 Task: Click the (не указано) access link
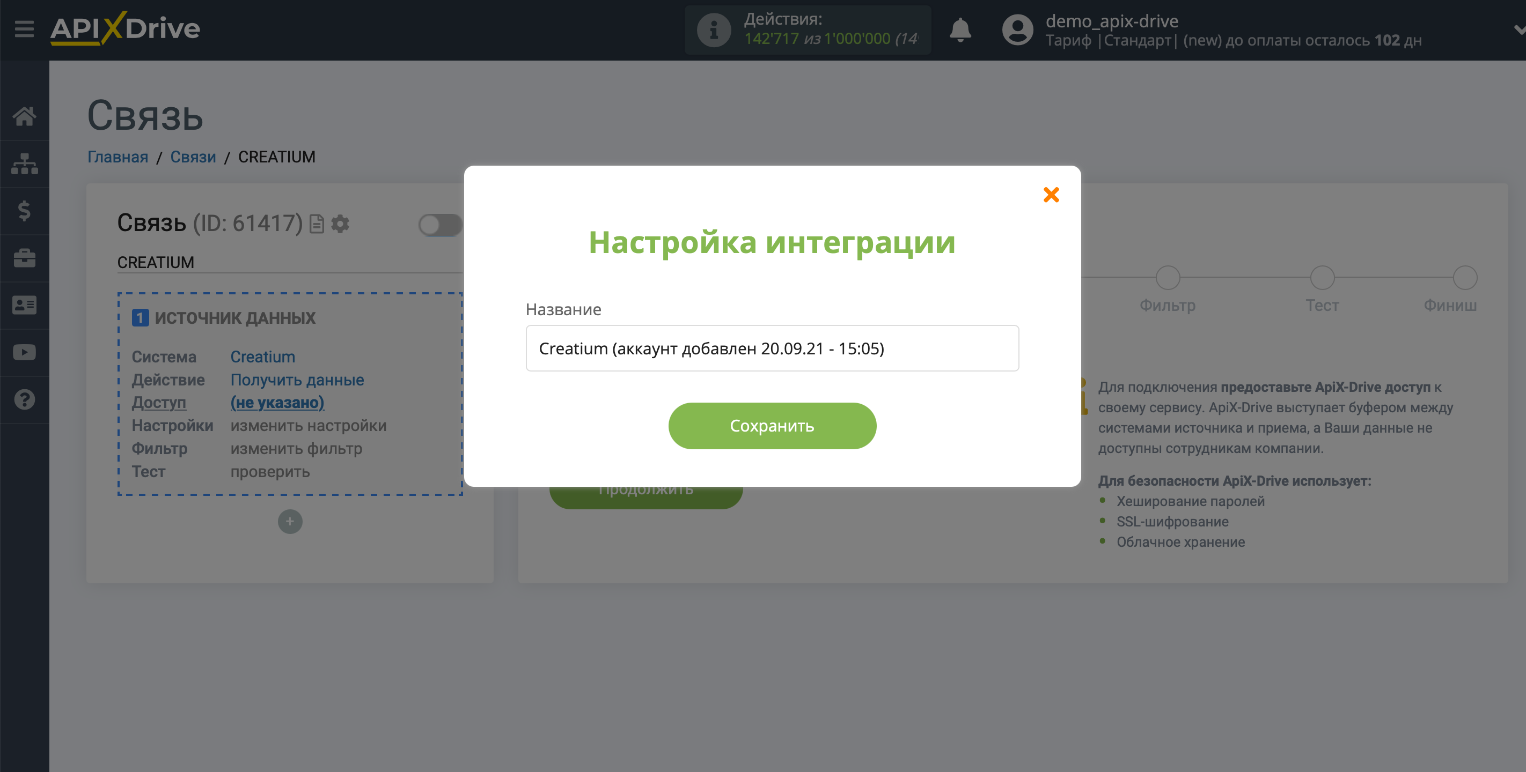click(x=277, y=403)
